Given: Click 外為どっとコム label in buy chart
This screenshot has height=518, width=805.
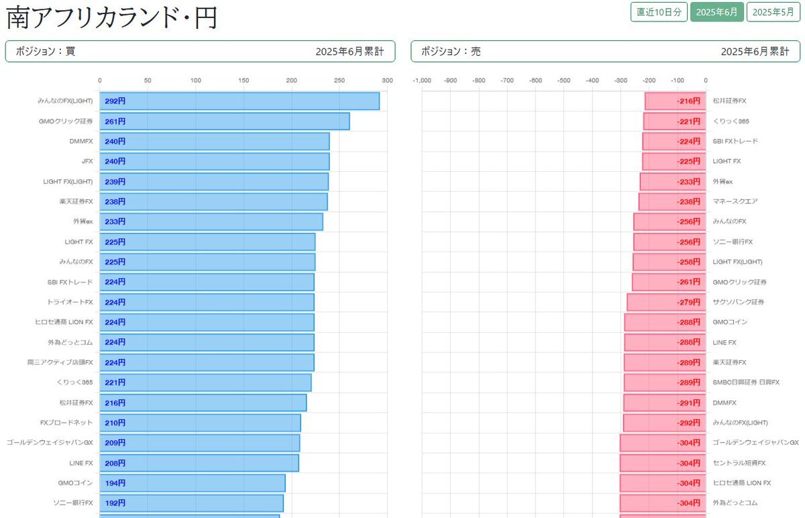Looking at the screenshot, I should (70, 342).
